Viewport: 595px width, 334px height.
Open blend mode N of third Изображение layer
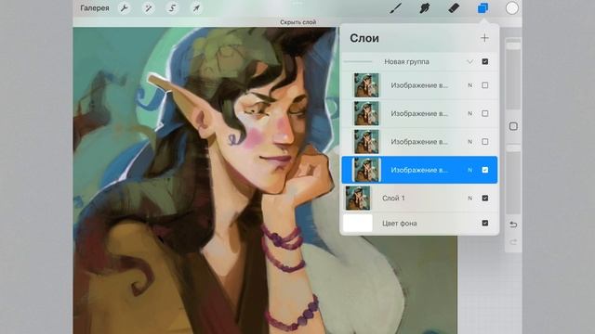469,142
